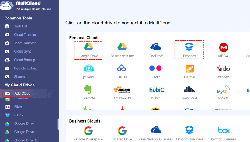Screen dimensions: 250x142
Task: Choose Flickr under Personal Clouds
Action: pyautogui.click(x=156, y=72)
